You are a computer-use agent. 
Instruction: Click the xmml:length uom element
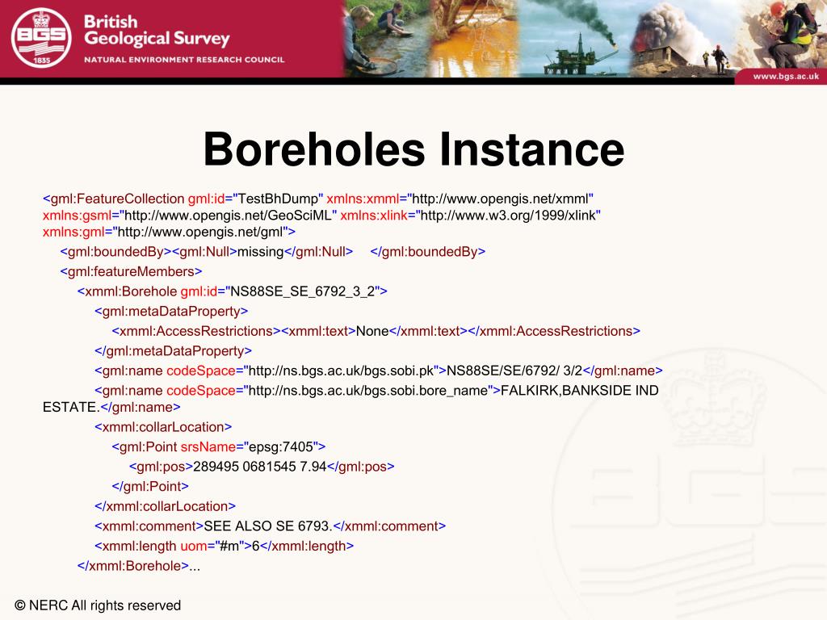tap(225, 547)
